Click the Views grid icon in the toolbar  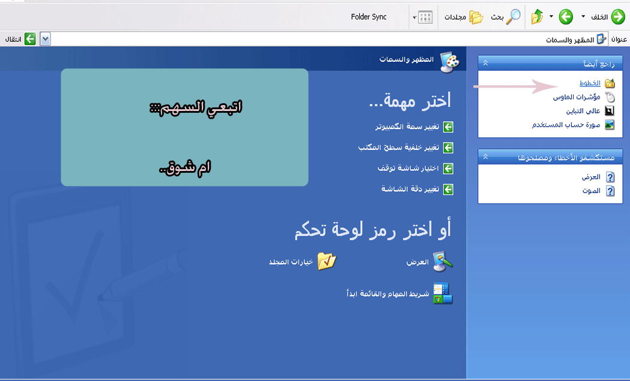coord(425,17)
